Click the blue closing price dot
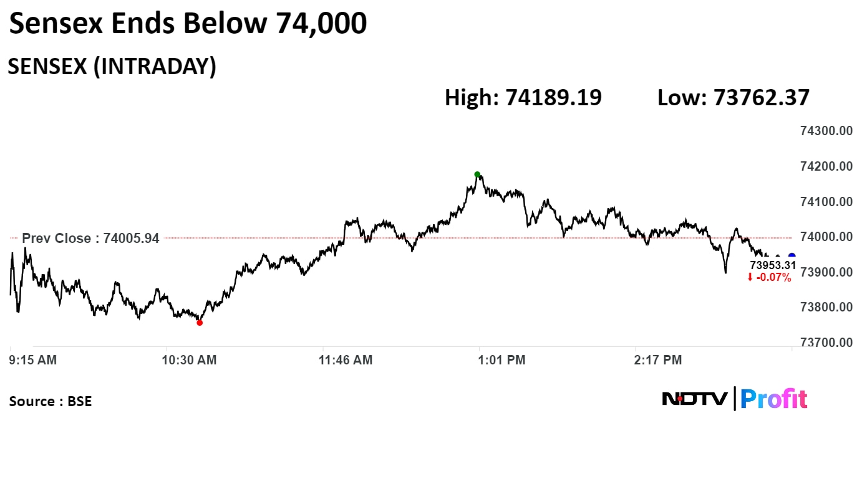 pyautogui.click(x=792, y=256)
